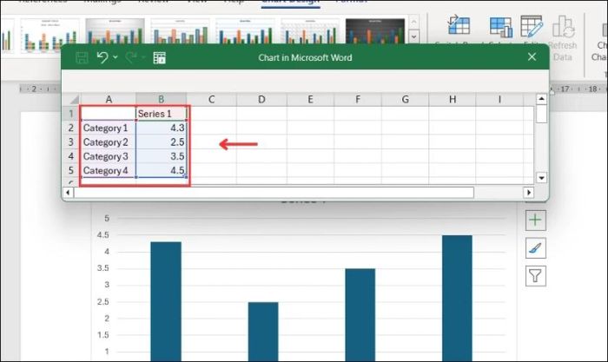The image size is (608, 362).
Task: Click the greyed Redo icon in data window
Action: click(131, 58)
